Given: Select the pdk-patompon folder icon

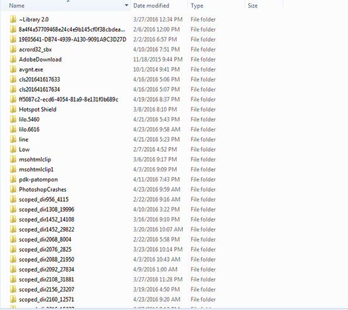Looking at the screenshot, I should tap(13, 179).
